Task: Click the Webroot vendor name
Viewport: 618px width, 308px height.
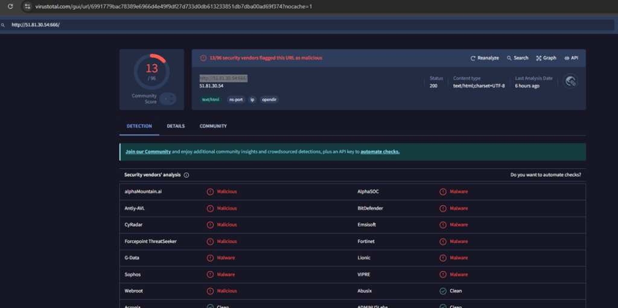Action: pyautogui.click(x=133, y=291)
